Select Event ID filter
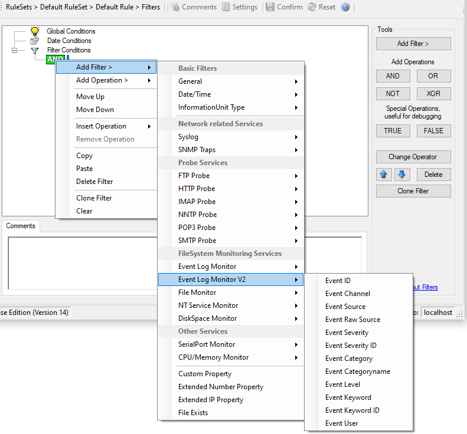 pos(338,281)
